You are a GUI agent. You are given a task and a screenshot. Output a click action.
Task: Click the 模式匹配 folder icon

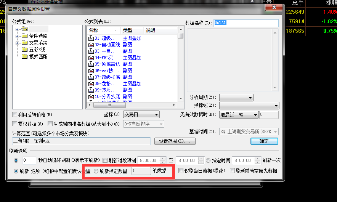[25, 56]
